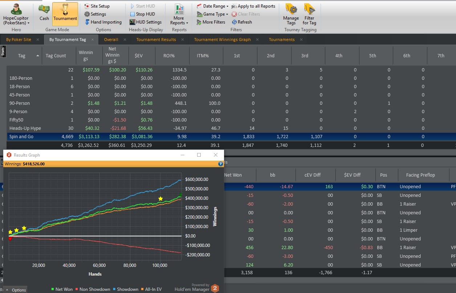This screenshot has height=293, width=456.
Task: Expand the graph Options panel
Action: 16,290
